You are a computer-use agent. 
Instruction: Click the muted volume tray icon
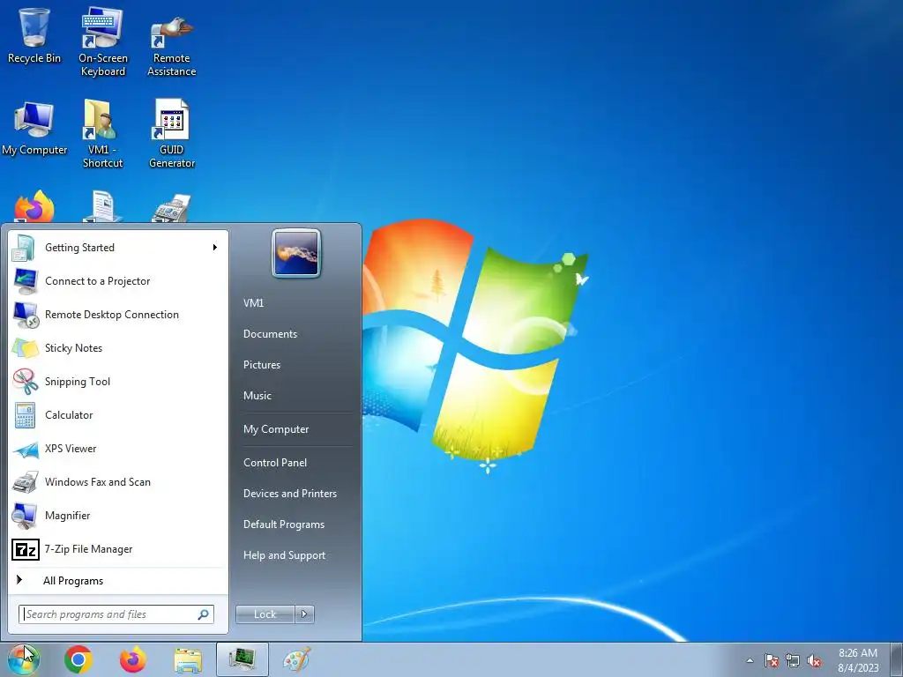click(814, 661)
